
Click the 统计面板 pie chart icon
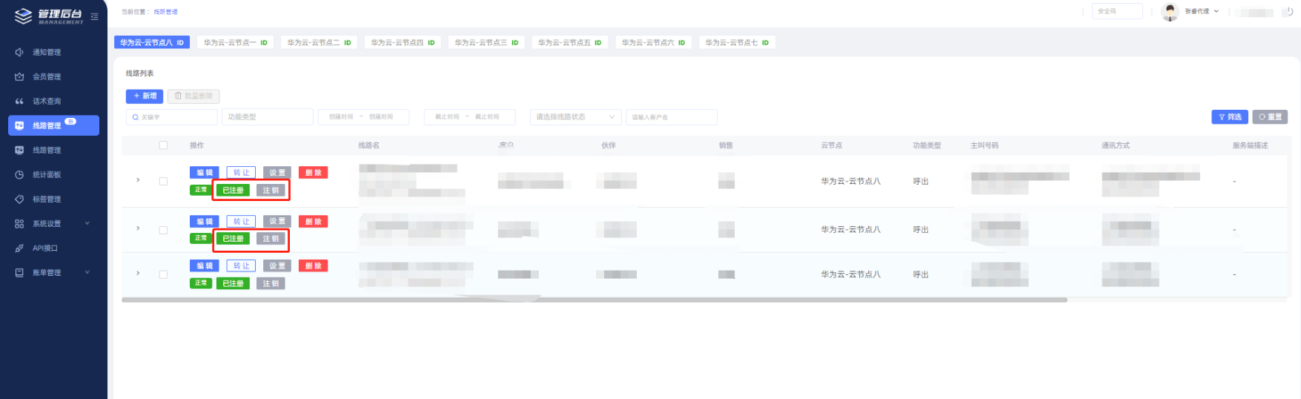coord(19,175)
